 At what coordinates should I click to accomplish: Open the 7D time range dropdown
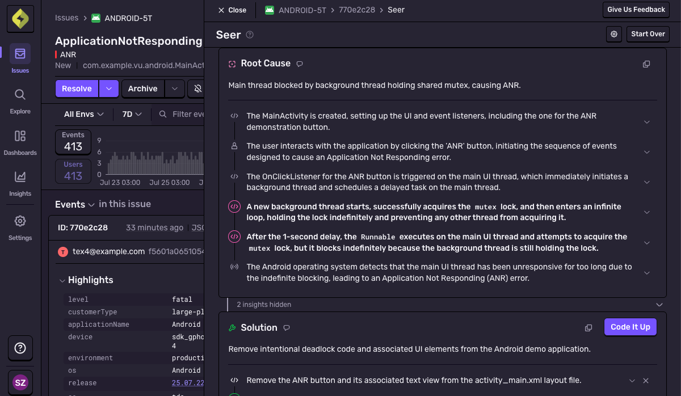(x=132, y=114)
